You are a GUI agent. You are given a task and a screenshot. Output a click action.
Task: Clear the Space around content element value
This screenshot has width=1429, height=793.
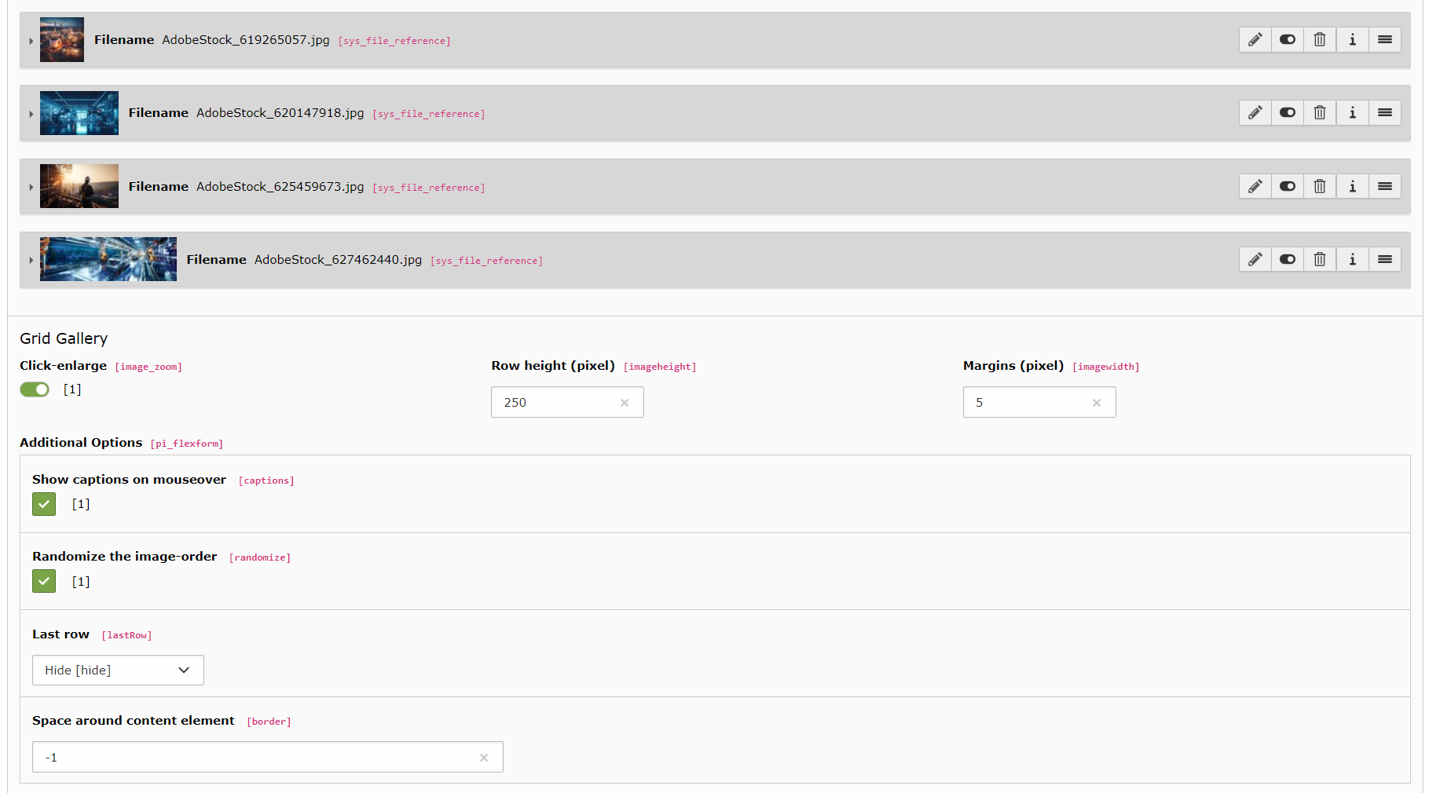[x=483, y=758]
